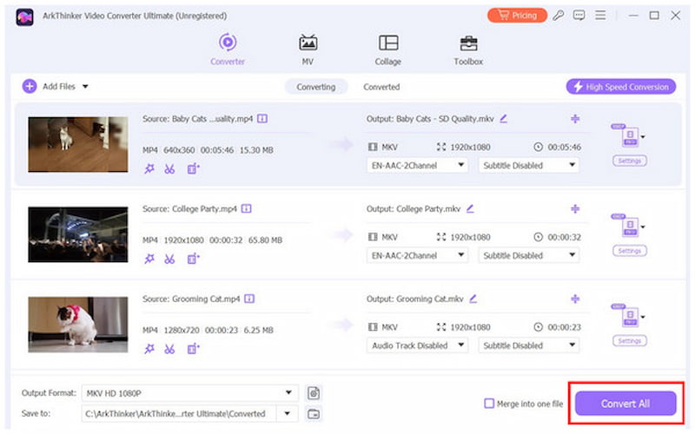Open enhance icon for College Party video
695x434 pixels.
pyautogui.click(x=193, y=259)
